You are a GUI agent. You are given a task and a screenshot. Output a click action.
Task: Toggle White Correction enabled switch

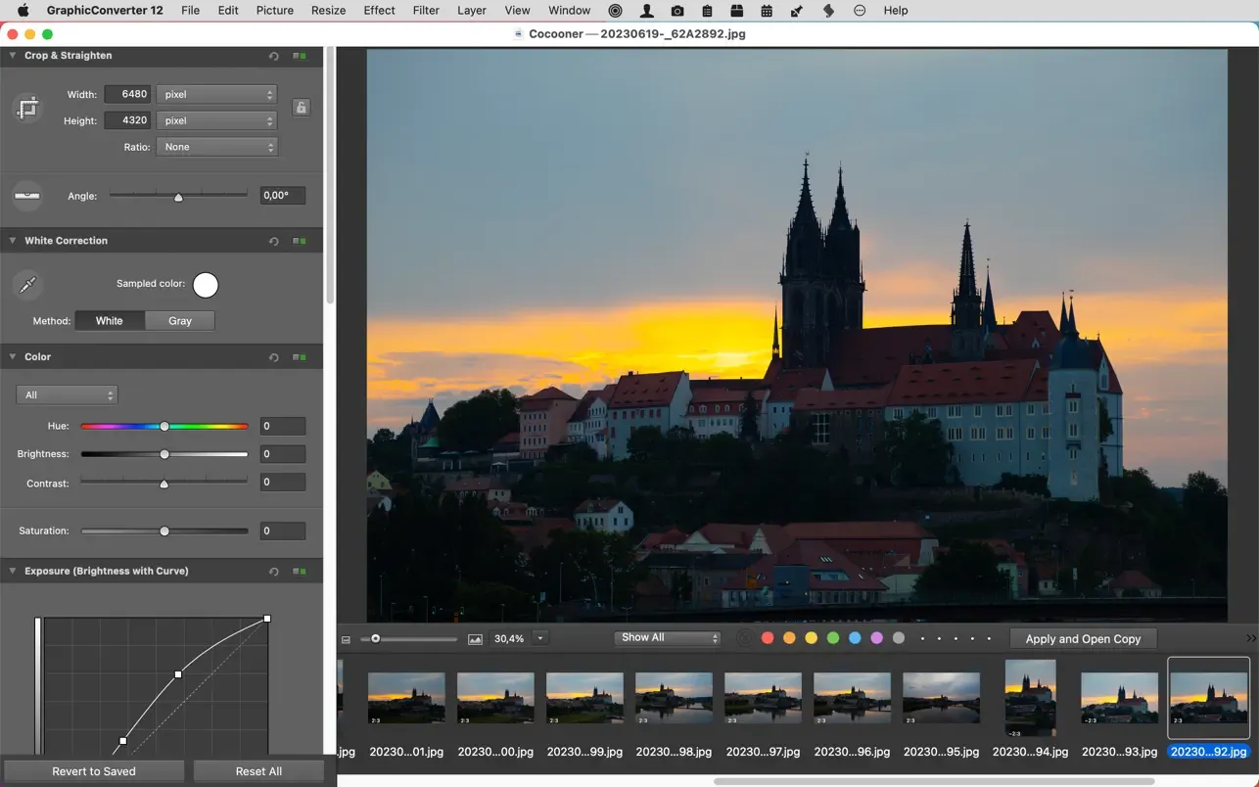coord(300,241)
